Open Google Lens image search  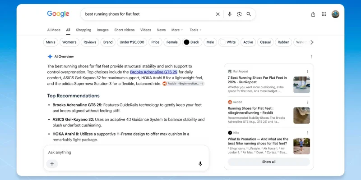pos(239,14)
